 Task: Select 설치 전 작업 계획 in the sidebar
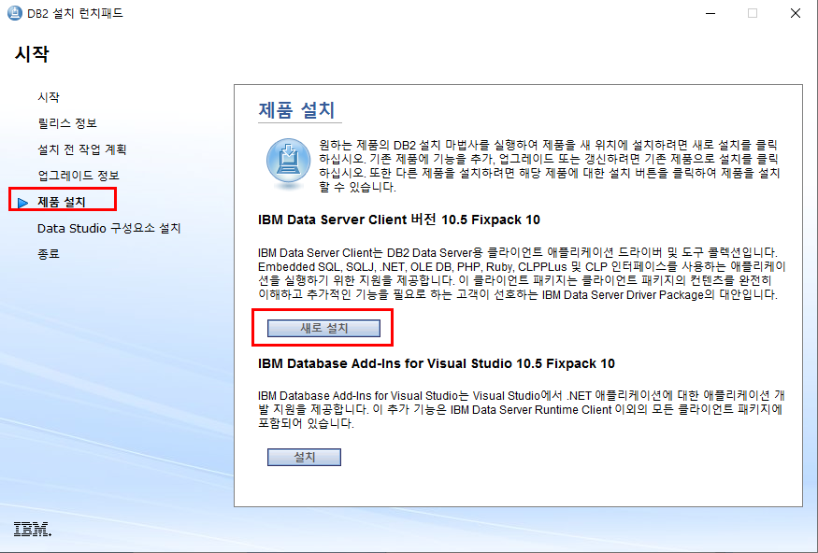click(x=82, y=149)
